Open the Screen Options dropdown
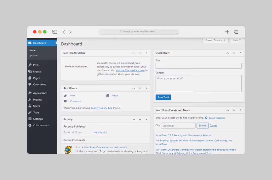This screenshot has width=272, height=180. [215, 40]
